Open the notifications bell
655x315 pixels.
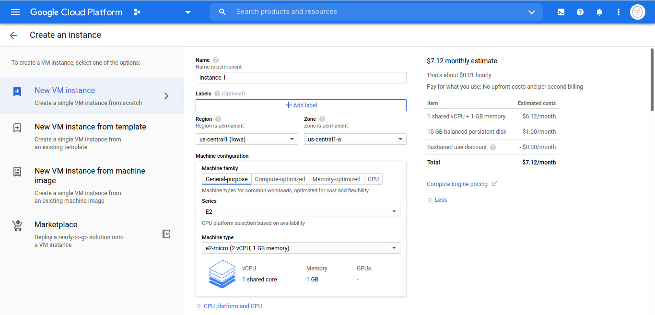[599, 12]
